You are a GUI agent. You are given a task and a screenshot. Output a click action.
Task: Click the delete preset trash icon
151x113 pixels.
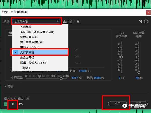[70, 21]
